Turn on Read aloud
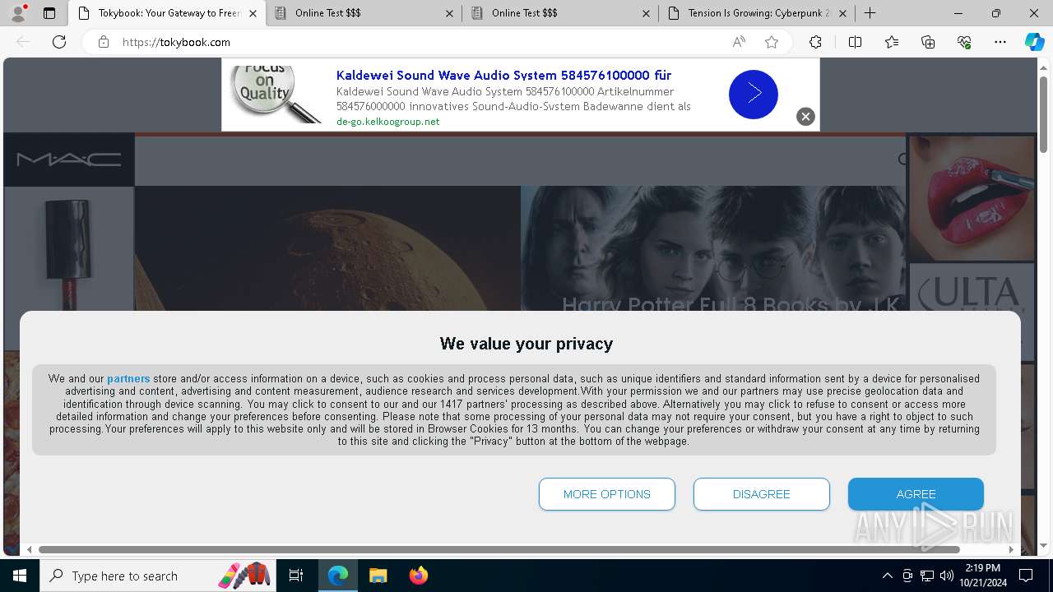The image size is (1053, 592). [x=739, y=42]
